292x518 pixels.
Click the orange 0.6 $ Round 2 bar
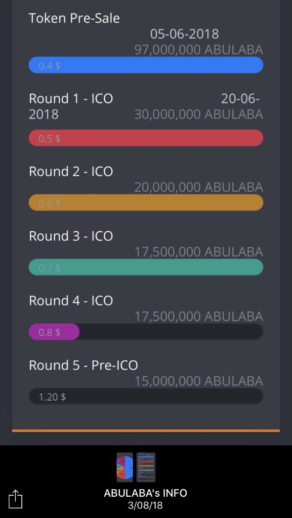tap(146, 203)
